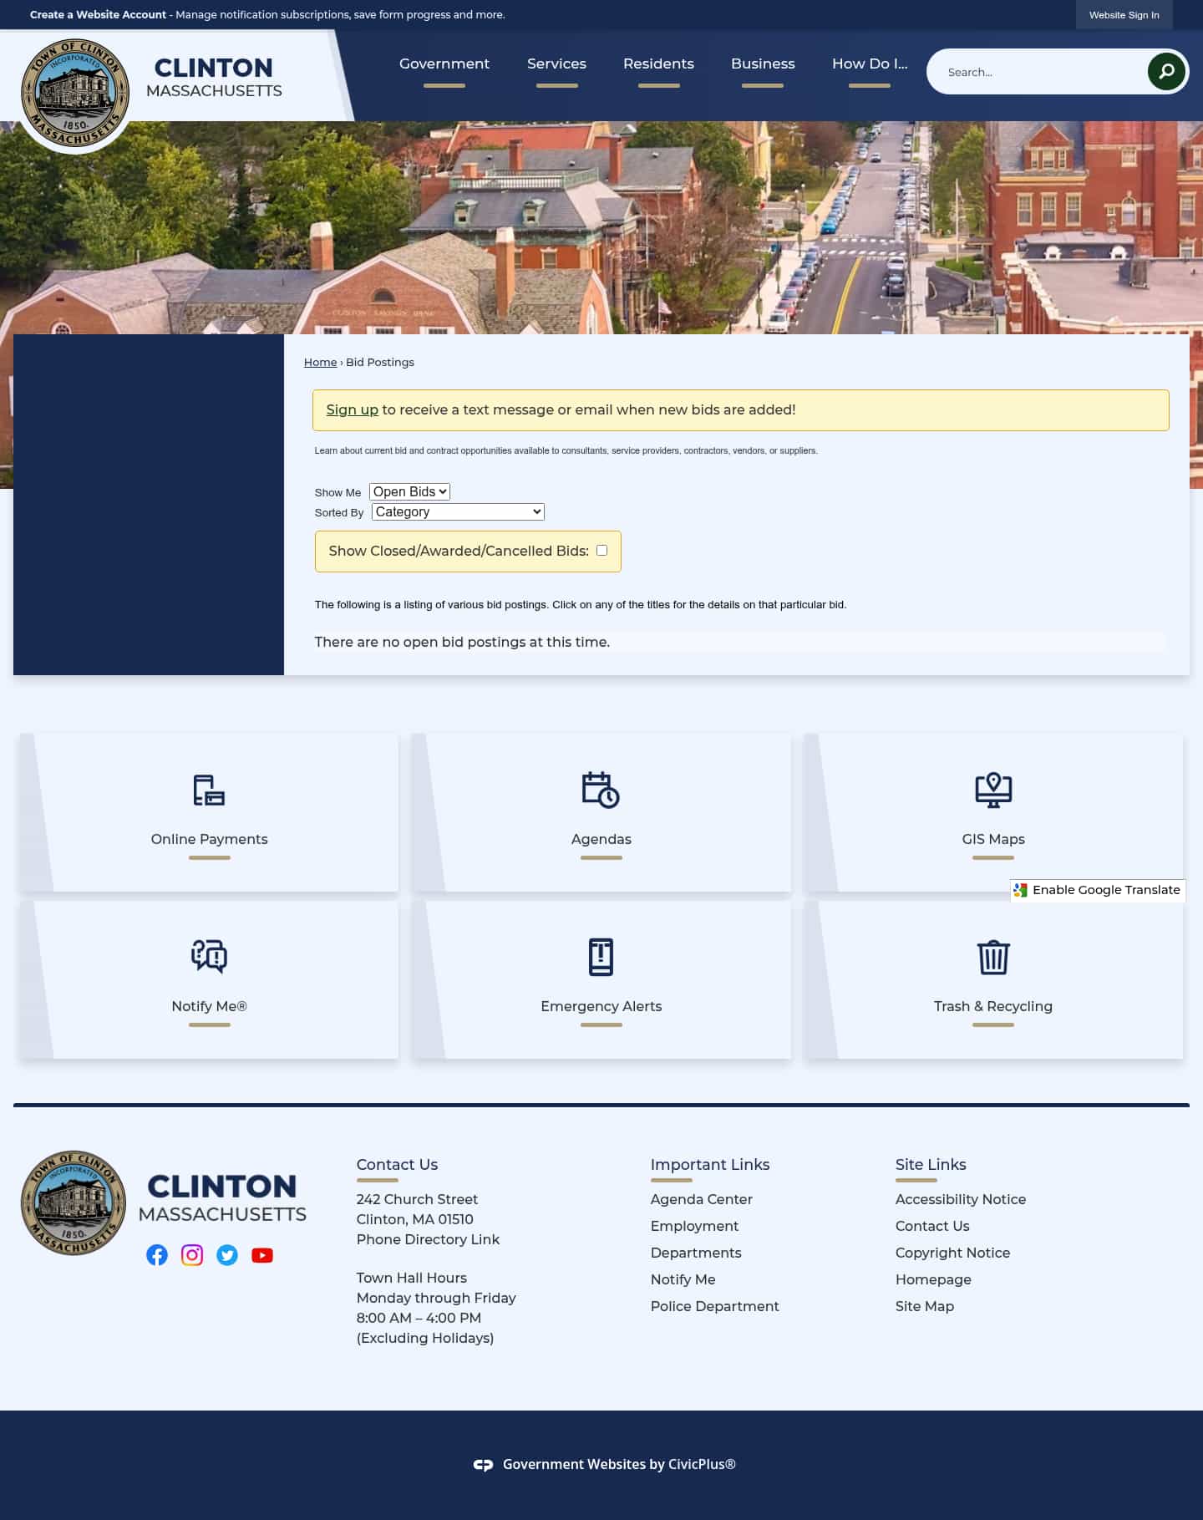Screen dimensions: 1203x1520
Task: Visit the Facebook page icon
Action: [157, 1255]
